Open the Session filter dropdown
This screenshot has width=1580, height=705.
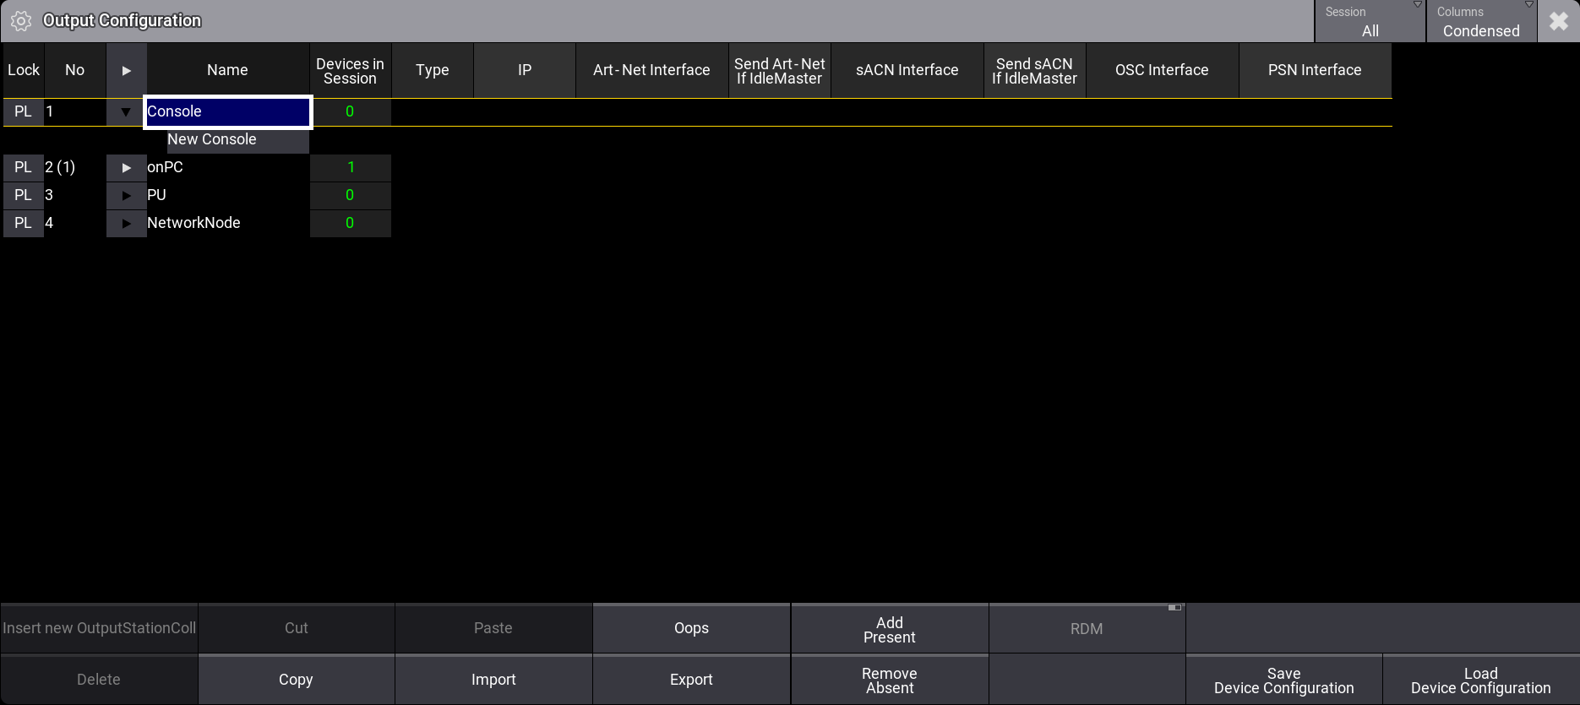[x=1370, y=21]
